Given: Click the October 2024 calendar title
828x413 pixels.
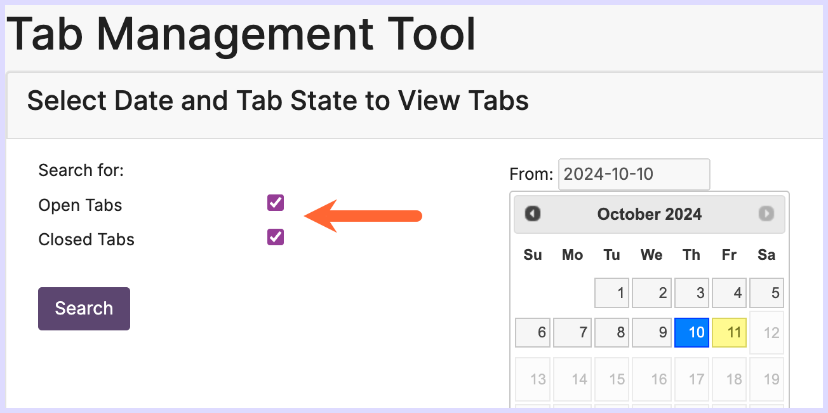Looking at the screenshot, I should click(649, 214).
